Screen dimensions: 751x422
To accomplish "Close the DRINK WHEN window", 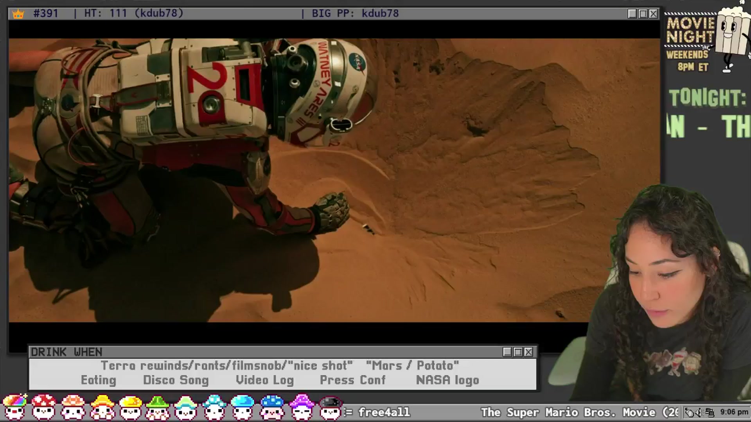I will pyautogui.click(x=528, y=352).
